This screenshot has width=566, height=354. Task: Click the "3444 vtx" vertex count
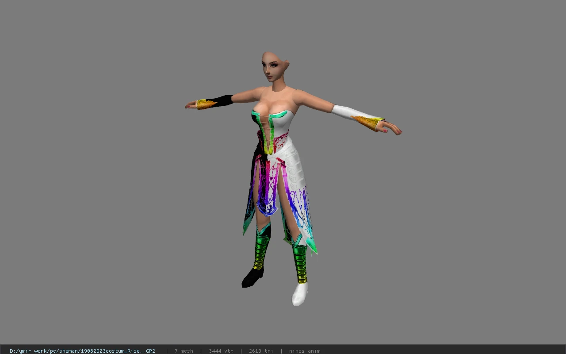point(221,351)
